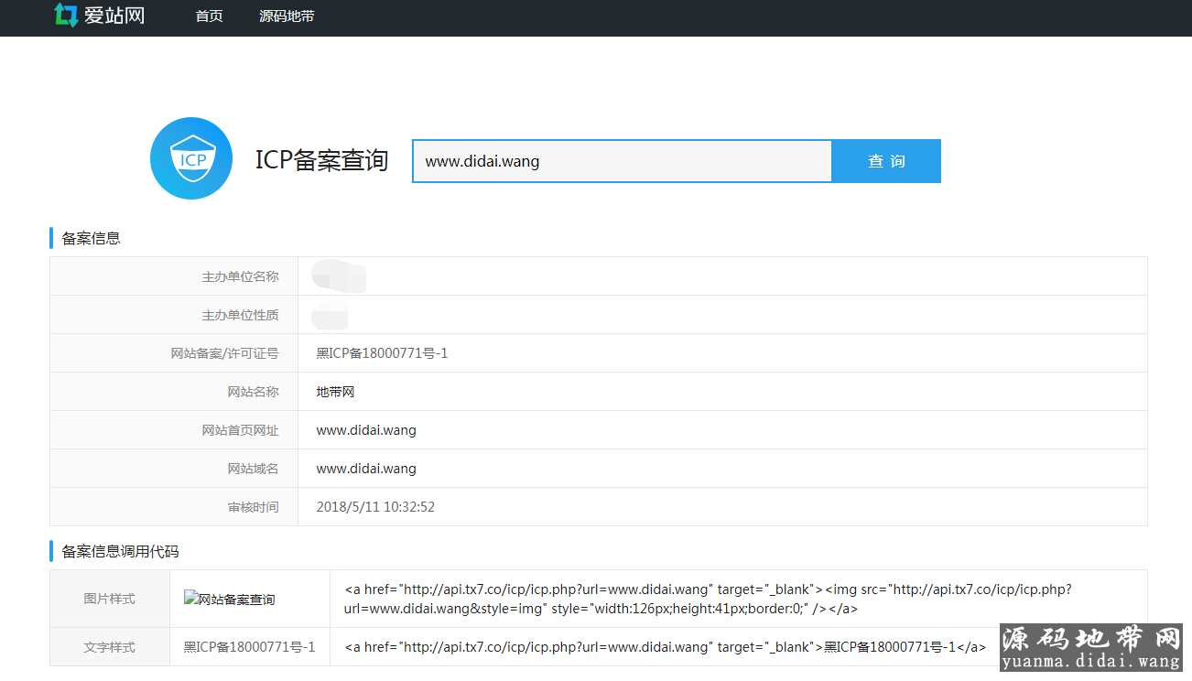Click the broken 网站备案查询 image
Viewport: 1192px width, 681px height.
click(230, 600)
